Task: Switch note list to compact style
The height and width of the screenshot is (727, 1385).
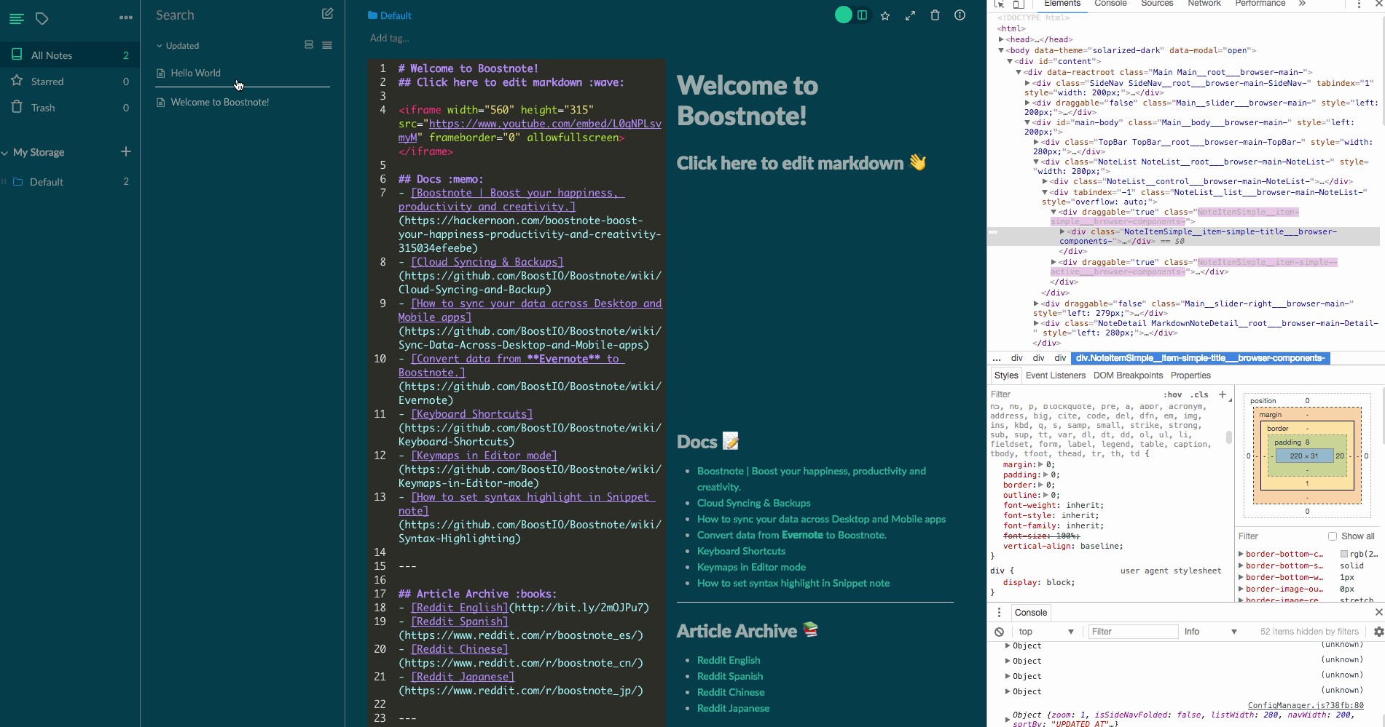Action: (x=327, y=45)
